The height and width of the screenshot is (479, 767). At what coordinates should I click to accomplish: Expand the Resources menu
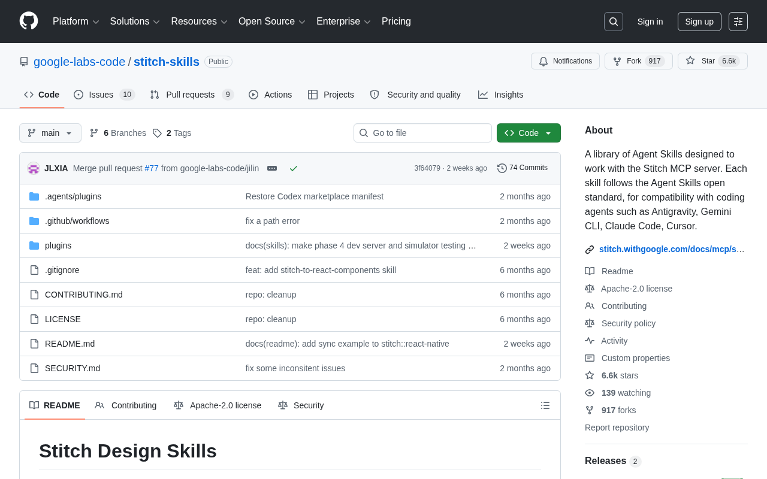[200, 22]
